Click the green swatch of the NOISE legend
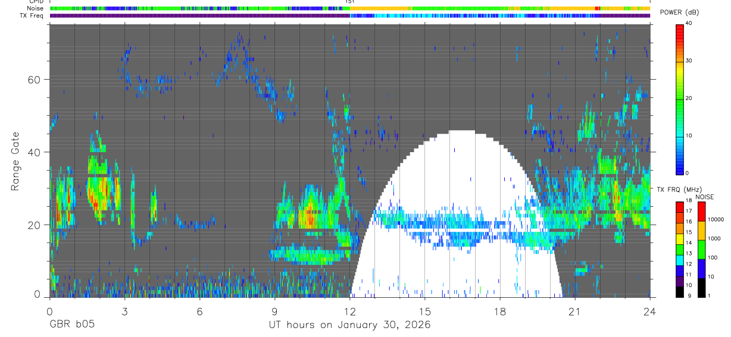 click(x=701, y=250)
